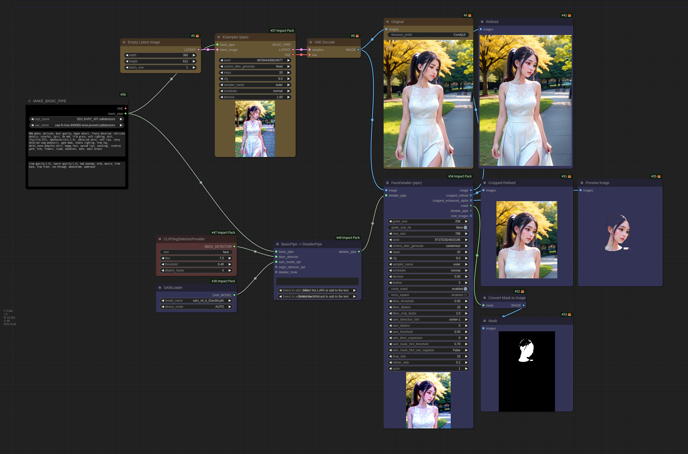Click the collapse dot of the SAMLoader node

pos(160,288)
